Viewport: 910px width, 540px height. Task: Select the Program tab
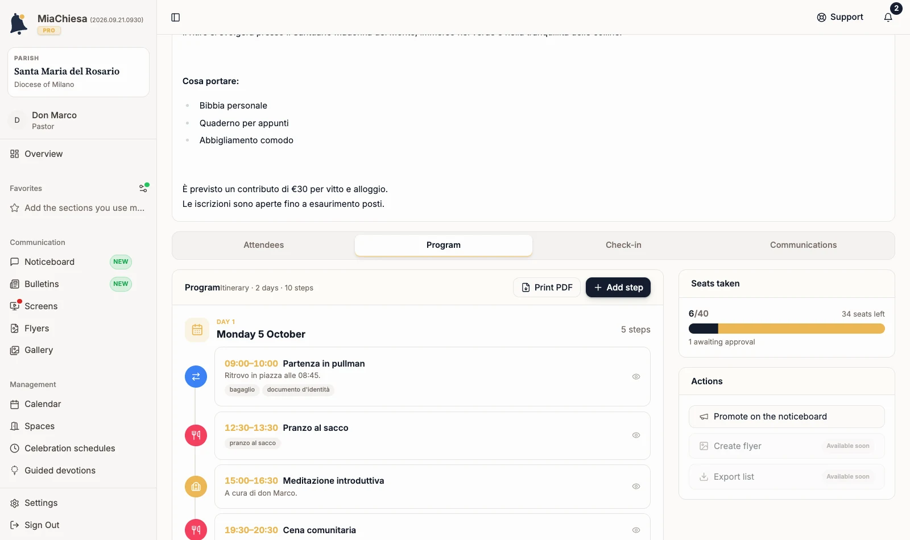[444, 245]
